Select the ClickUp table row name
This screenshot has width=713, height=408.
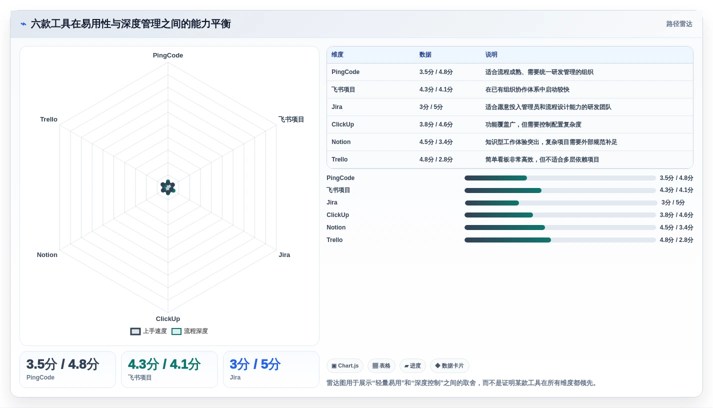(x=342, y=124)
